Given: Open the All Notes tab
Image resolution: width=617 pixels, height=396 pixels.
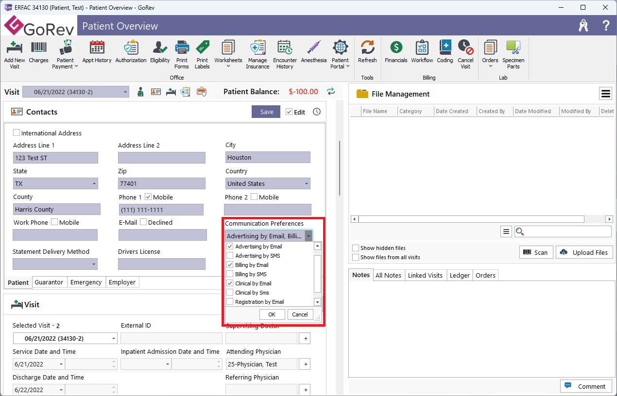Looking at the screenshot, I should coord(388,275).
